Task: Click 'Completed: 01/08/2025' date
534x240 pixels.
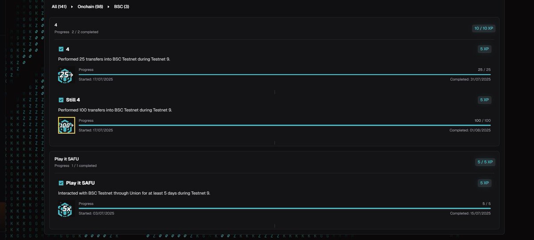Action: point(470,131)
